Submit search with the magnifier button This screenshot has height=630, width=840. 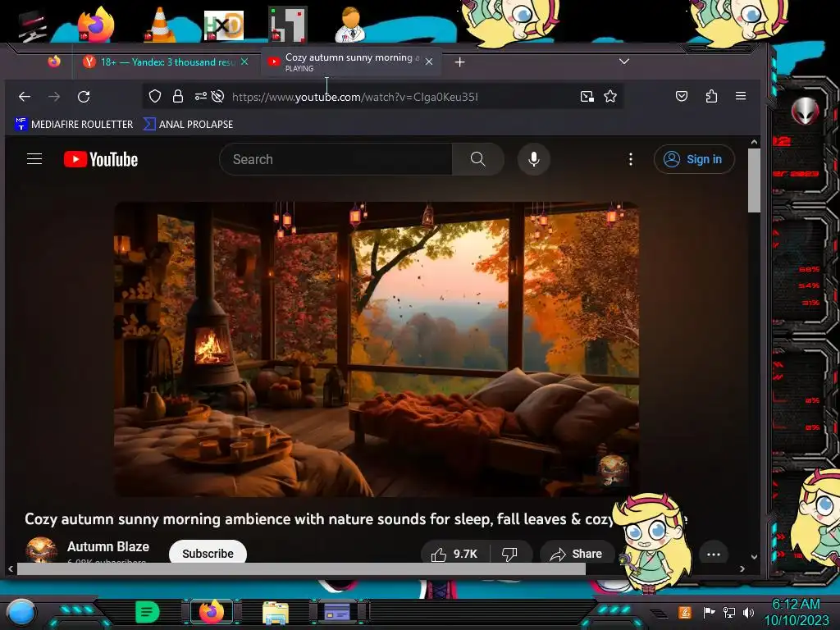[478, 159]
